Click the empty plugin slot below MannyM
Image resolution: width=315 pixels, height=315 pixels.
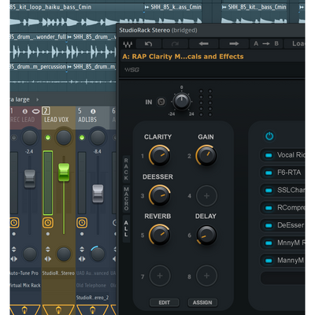tap(283, 278)
